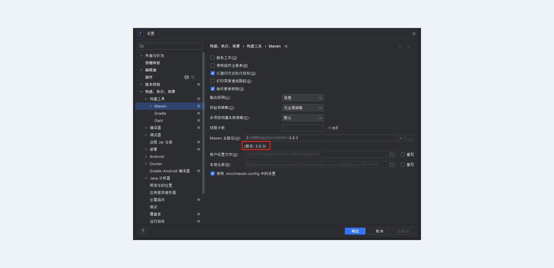Expand the 外观与行为 tree node
554x268 pixels.
pyautogui.click(x=141, y=56)
